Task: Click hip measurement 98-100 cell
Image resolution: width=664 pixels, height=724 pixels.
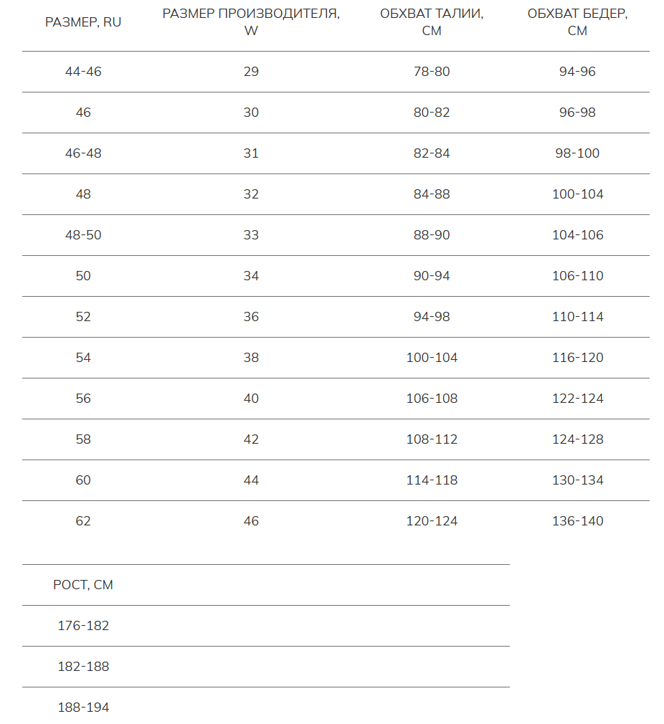Action: [x=577, y=153]
